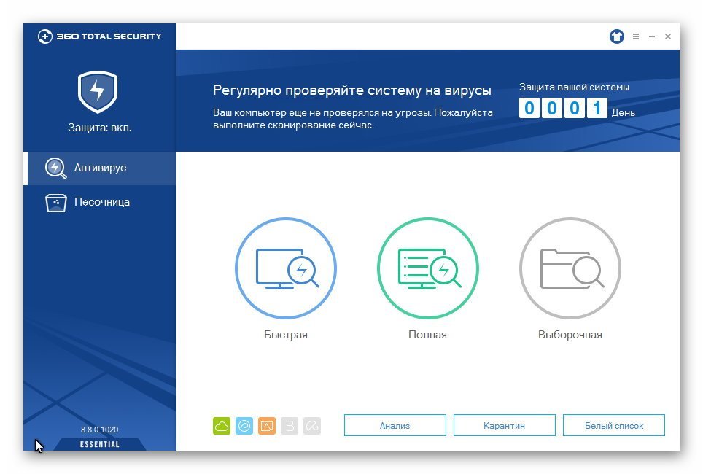Open the protection shield status icon

pyautogui.click(x=98, y=92)
